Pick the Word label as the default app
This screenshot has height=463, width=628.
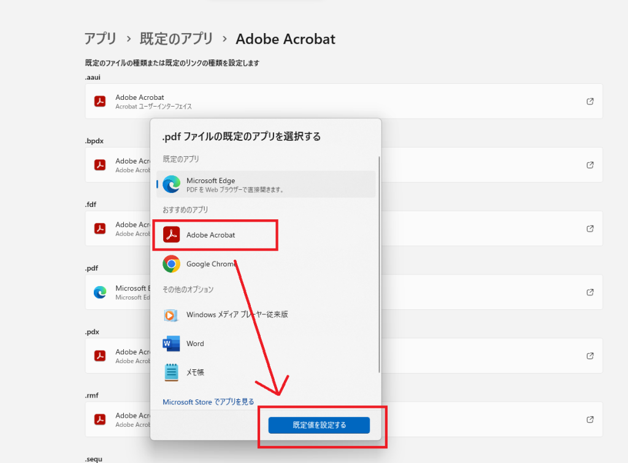pyautogui.click(x=195, y=344)
